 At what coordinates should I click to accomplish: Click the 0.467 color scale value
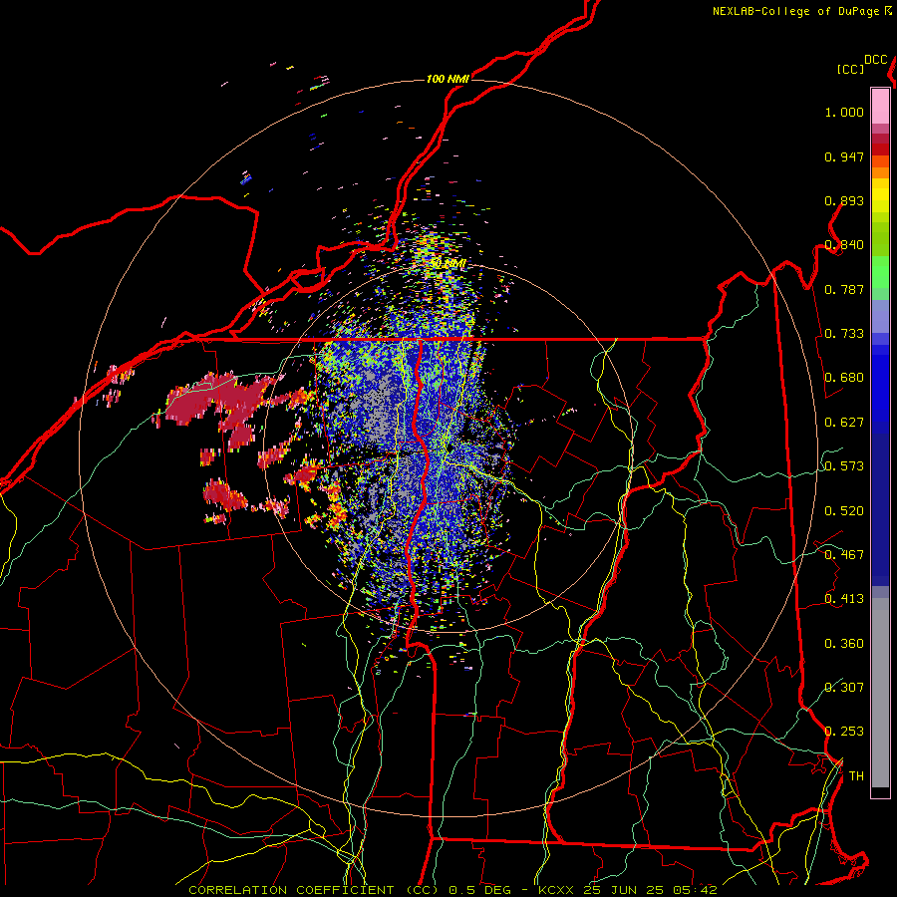844,555
